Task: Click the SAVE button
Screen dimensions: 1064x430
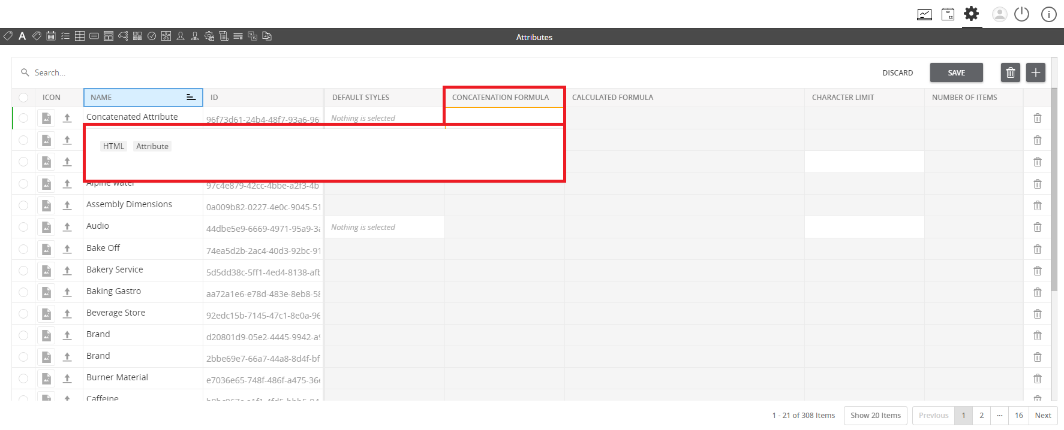Action: (x=957, y=72)
